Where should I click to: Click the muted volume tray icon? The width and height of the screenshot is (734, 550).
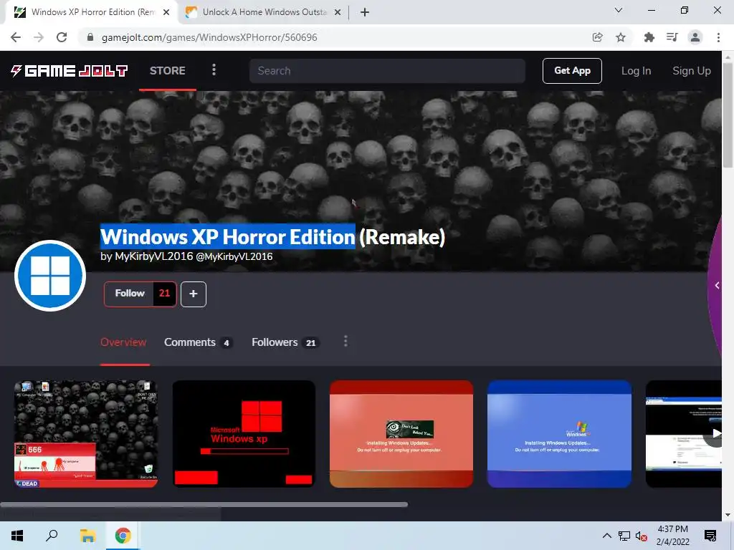click(642, 536)
